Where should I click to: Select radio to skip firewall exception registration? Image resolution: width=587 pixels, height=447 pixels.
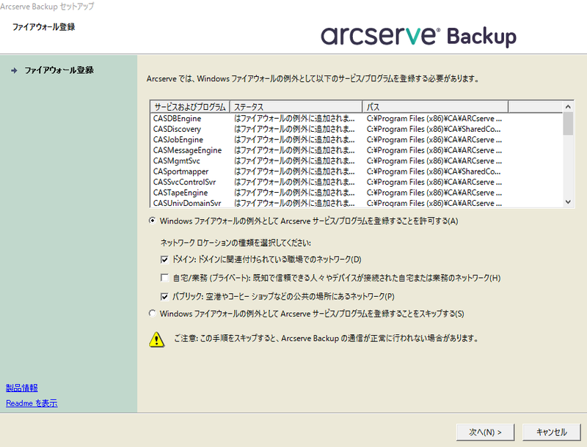tap(152, 313)
